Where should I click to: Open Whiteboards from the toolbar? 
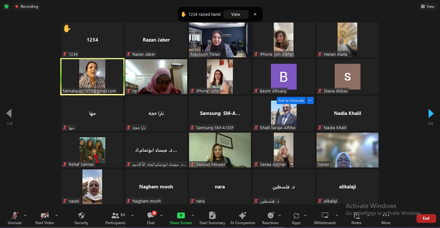(x=325, y=215)
